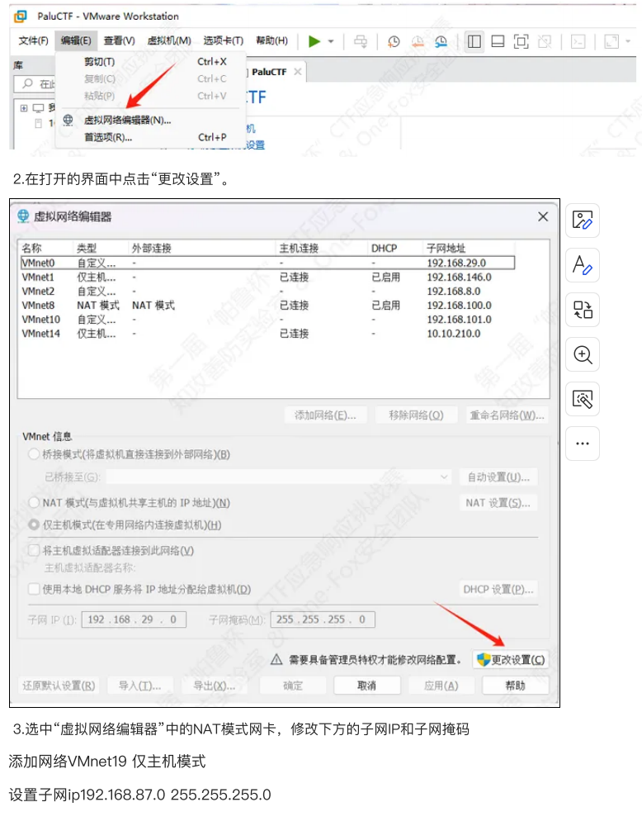Image resolution: width=642 pixels, height=821 pixels.
Task: Click the magnifier zoom-in icon in sidebar
Action: click(x=583, y=354)
